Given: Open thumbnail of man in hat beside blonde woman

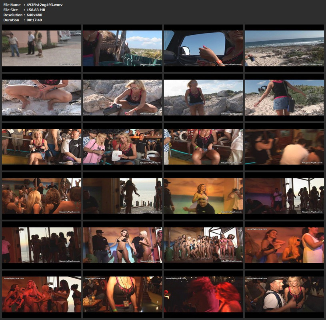Looking at the screenshot, I should [284, 294].
